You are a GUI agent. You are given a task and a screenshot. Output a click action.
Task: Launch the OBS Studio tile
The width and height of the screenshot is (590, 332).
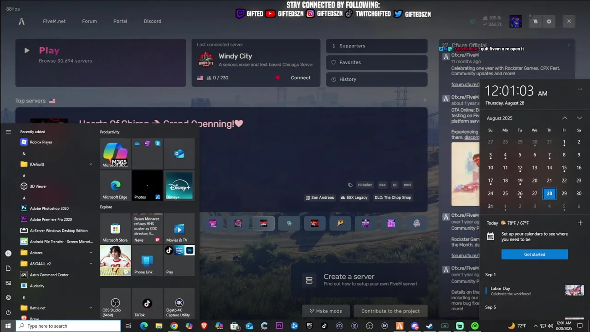pos(115,303)
